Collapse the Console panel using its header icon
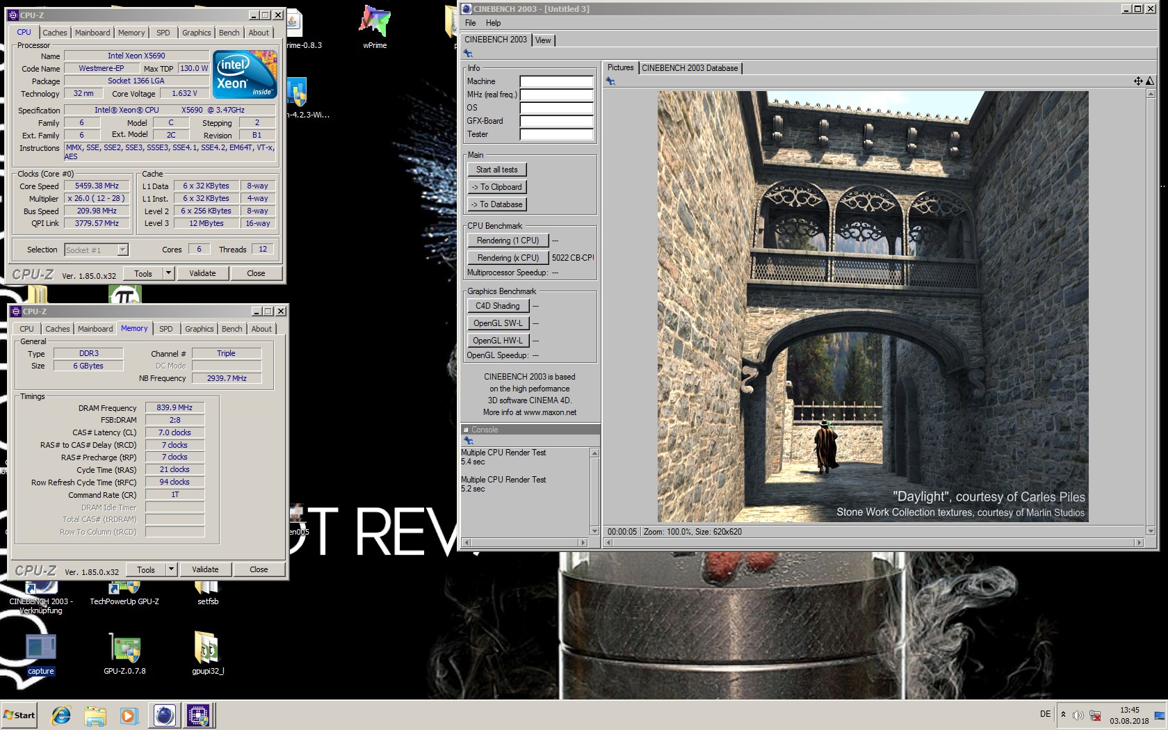 (467, 430)
